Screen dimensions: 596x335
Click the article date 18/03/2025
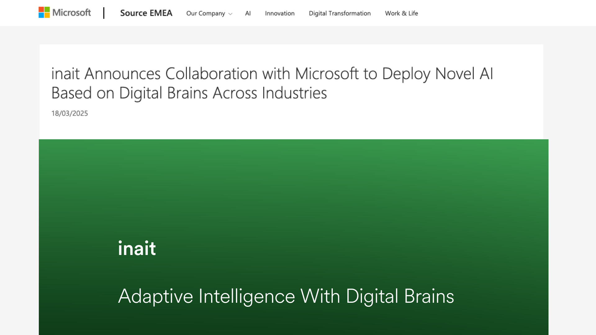tap(70, 113)
